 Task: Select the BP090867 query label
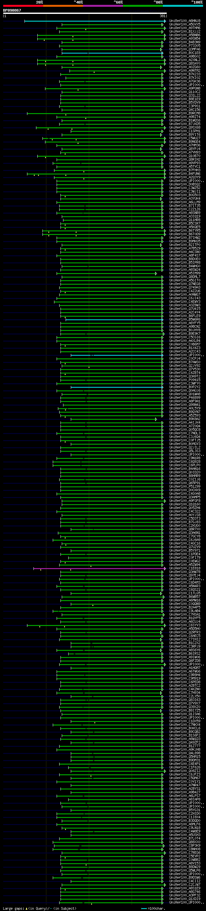click(x=12, y=10)
